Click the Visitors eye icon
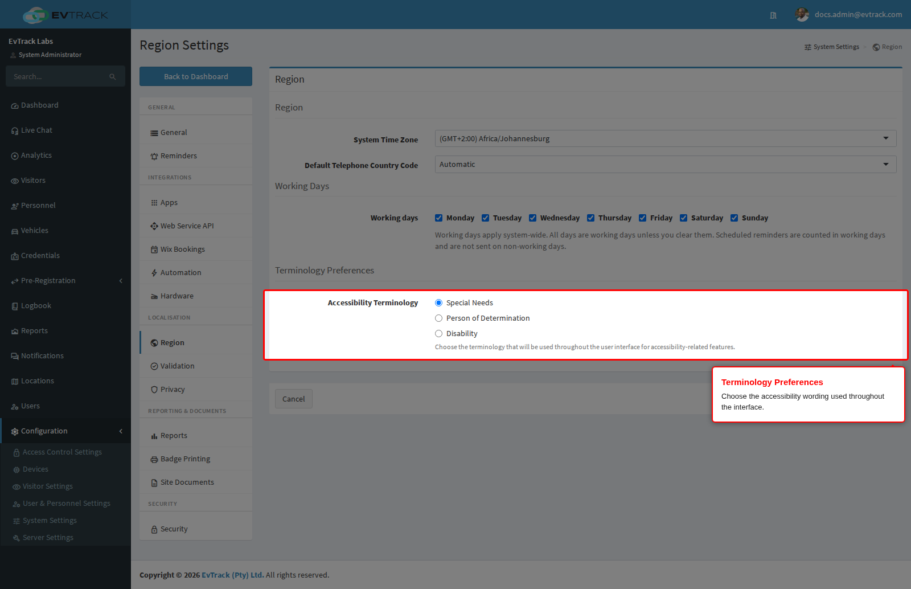Viewport: 911px width, 589px height. click(15, 181)
